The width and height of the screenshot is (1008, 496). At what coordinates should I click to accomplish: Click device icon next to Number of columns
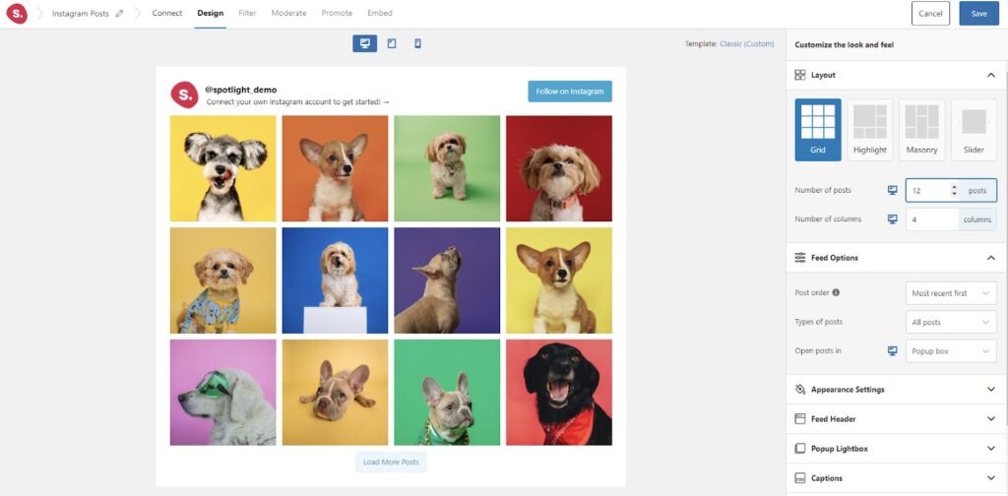[x=892, y=219]
